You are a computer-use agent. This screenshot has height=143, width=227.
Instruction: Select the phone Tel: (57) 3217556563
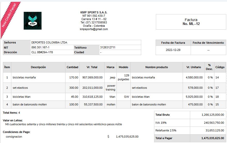[94, 22]
